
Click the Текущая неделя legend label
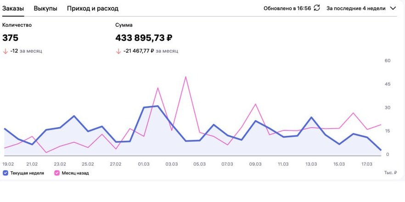27,173
